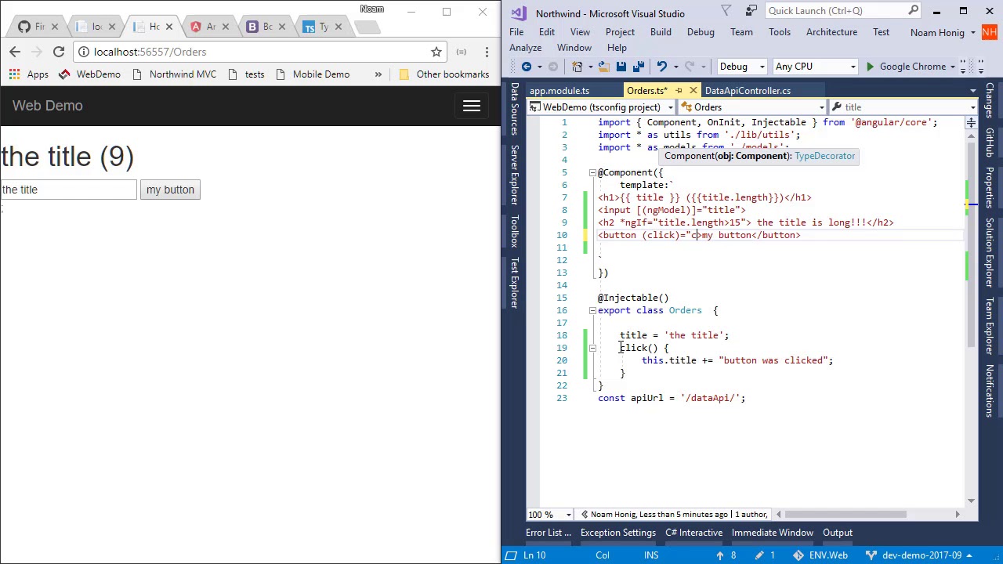Viewport: 1003px width, 564px height.
Task: Click the Open File toolbar icon
Action: [x=603, y=67]
